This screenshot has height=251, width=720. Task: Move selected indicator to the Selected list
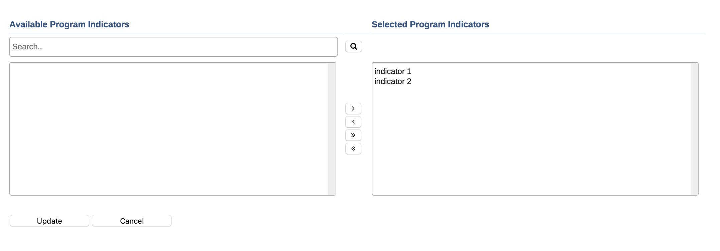[353, 108]
